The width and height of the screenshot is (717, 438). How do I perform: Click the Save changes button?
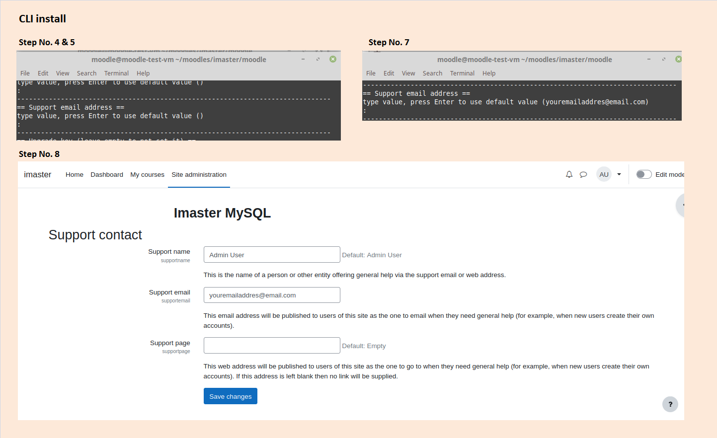[231, 396]
